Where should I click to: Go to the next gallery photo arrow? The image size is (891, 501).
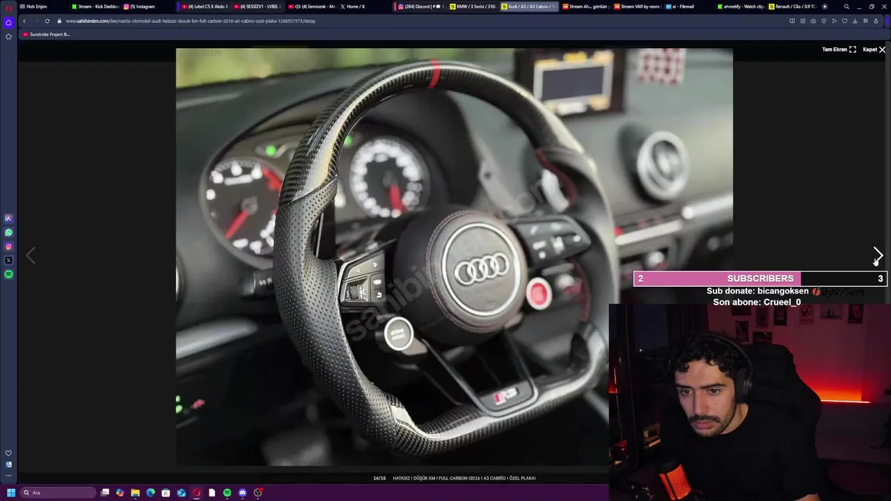pos(878,255)
